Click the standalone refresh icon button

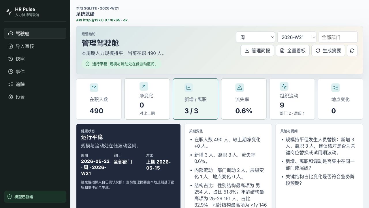(352, 51)
